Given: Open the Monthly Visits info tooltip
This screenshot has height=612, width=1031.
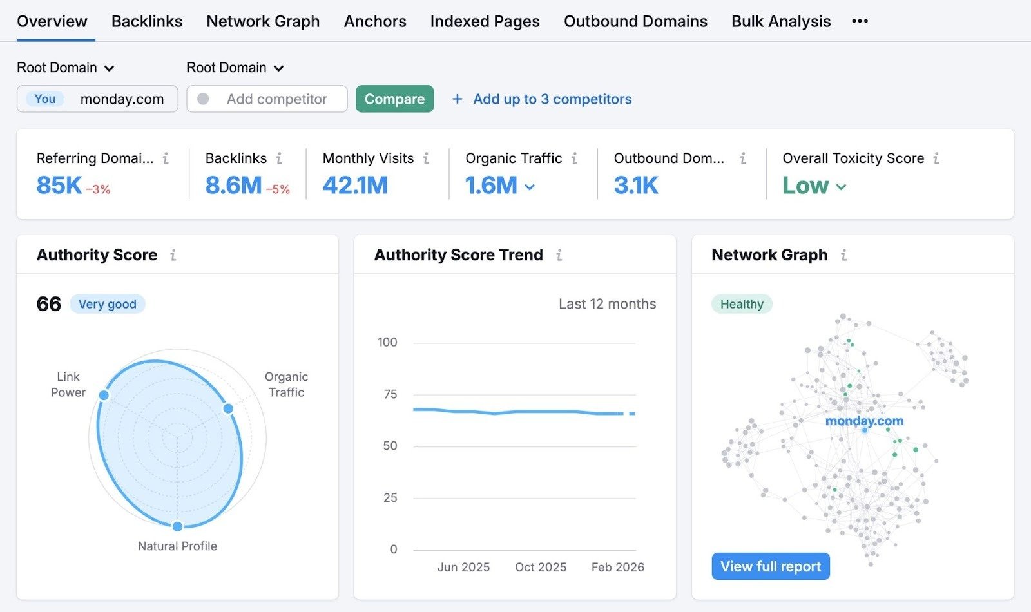Looking at the screenshot, I should point(426,158).
